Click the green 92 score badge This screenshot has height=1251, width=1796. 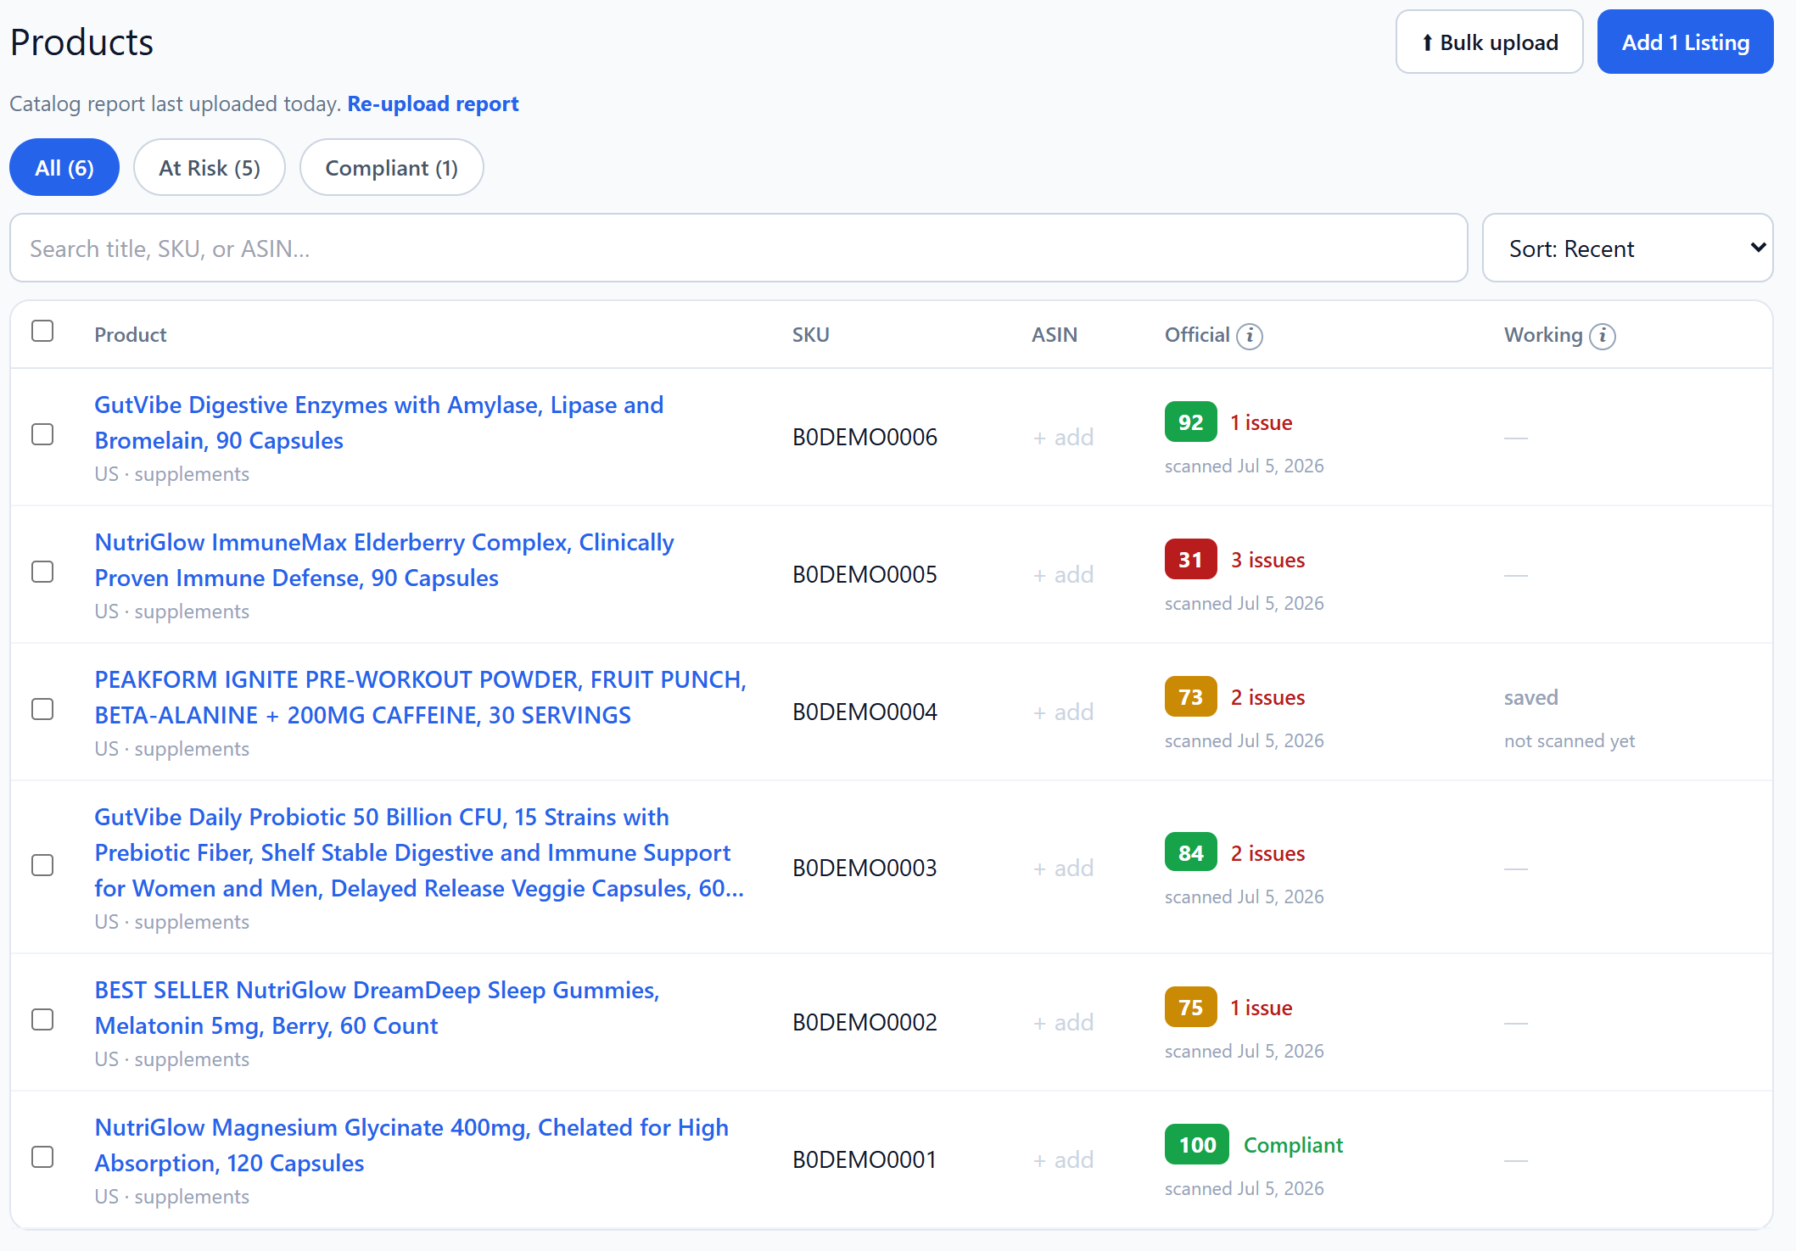(x=1191, y=422)
